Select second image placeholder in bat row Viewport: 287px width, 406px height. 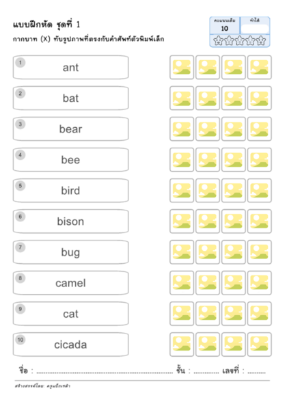[208, 98]
